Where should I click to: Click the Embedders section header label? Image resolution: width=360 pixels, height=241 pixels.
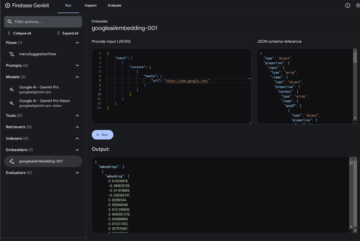click(x=19, y=150)
